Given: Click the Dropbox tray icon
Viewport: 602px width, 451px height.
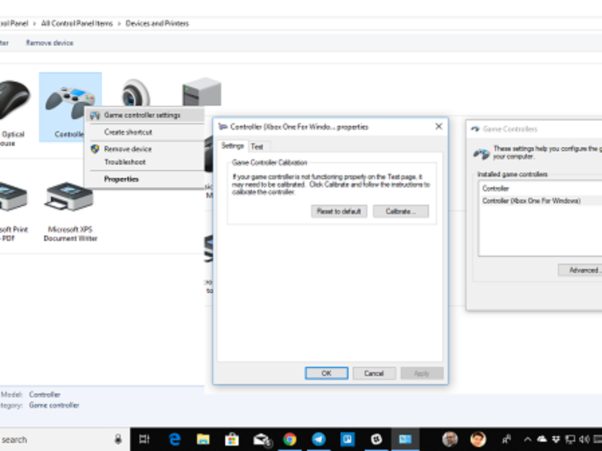Looking at the screenshot, I should point(556,439).
